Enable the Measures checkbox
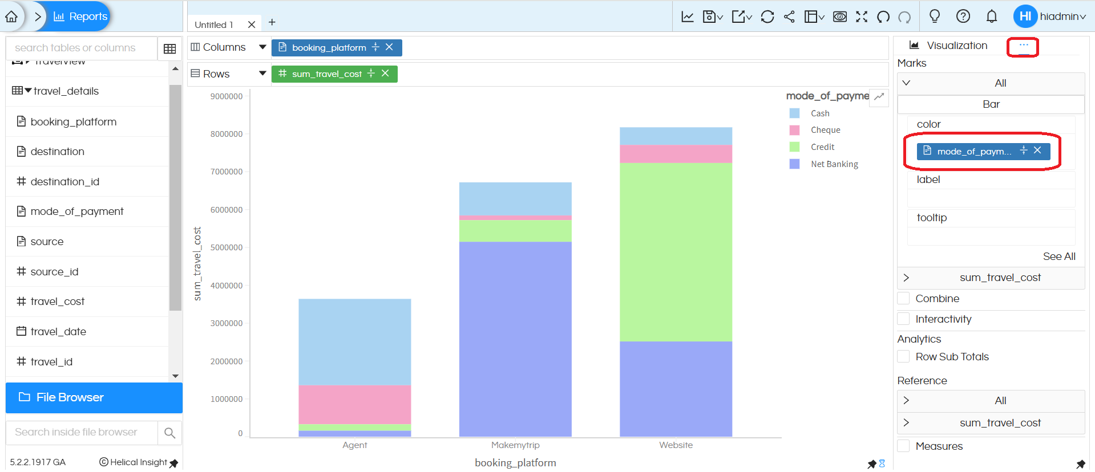The image size is (1095, 472). pyautogui.click(x=903, y=446)
